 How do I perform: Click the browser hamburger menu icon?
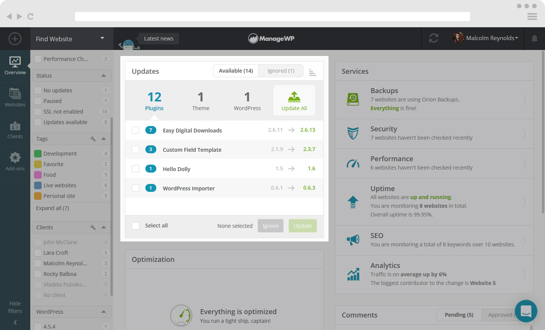532,16
